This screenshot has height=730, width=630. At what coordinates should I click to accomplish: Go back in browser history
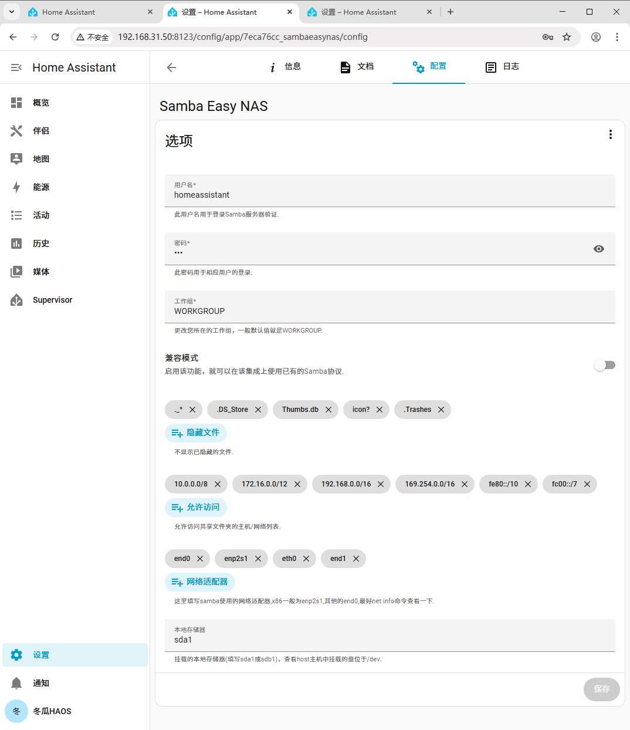pos(13,37)
